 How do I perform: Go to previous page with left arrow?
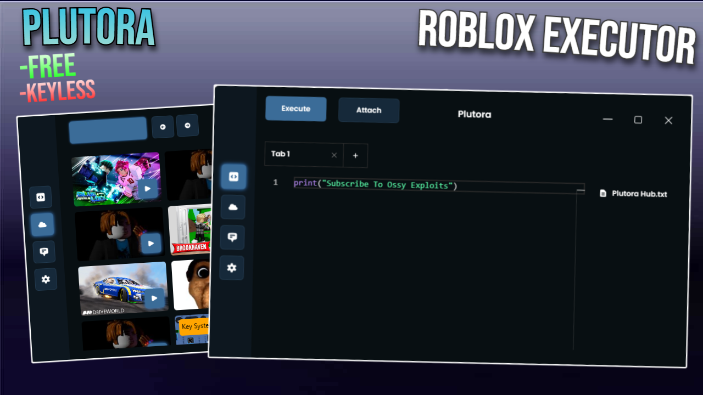point(163,127)
